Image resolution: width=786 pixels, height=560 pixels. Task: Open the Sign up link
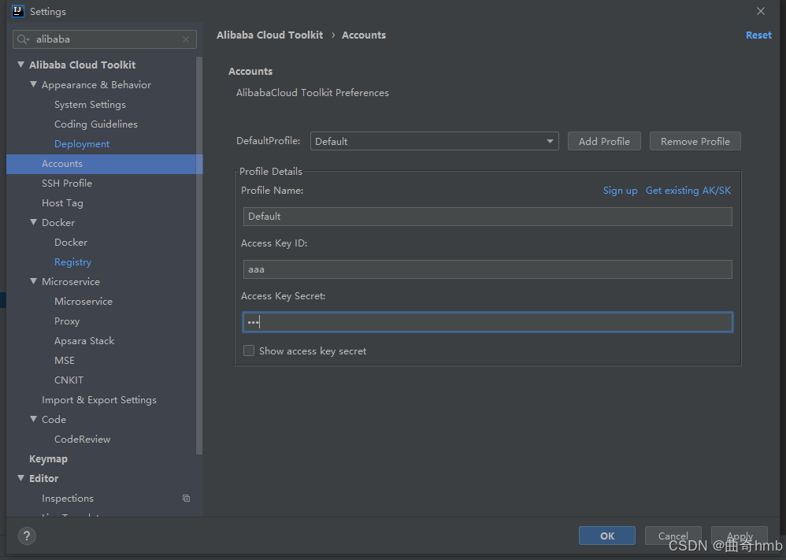click(x=620, y=191)
